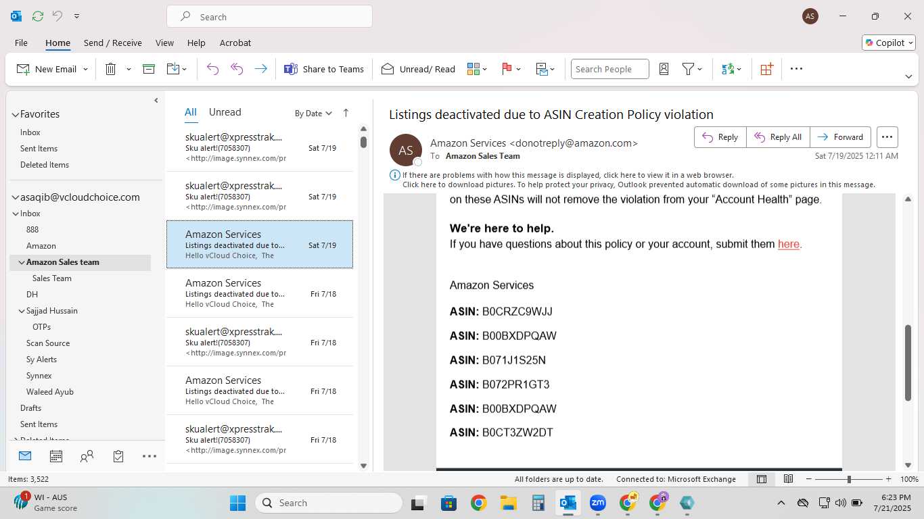Switch to Reading view in status bar
The height and width of the screenshot is (519, 924).
pyautogui.click(x=788, y=479)
